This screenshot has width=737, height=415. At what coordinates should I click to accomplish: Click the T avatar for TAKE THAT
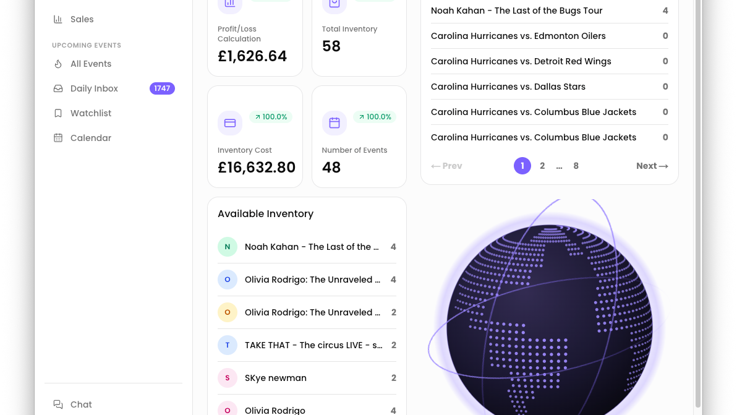pyautogui.click(x=228, y=345)
